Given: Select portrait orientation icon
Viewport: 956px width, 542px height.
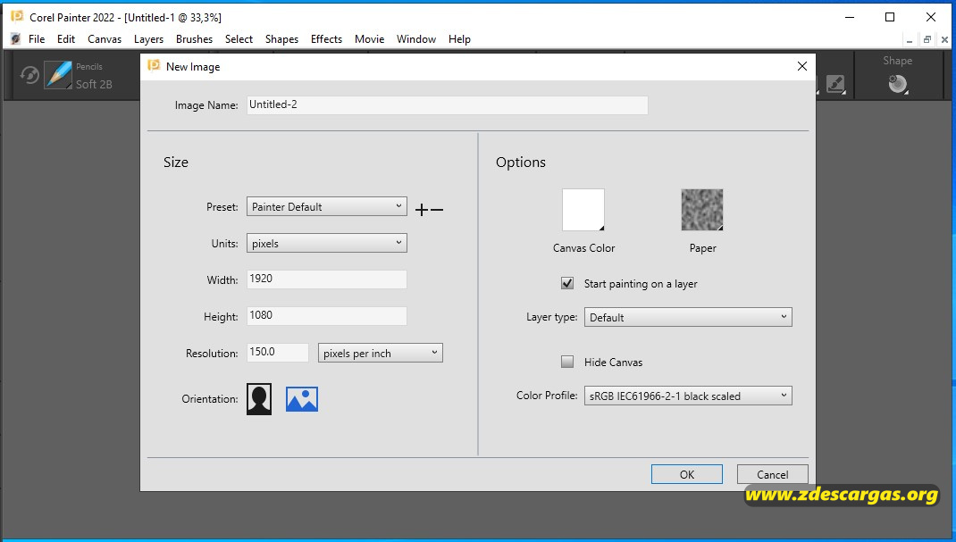Looking at the screenshot, I should (259, 399).
